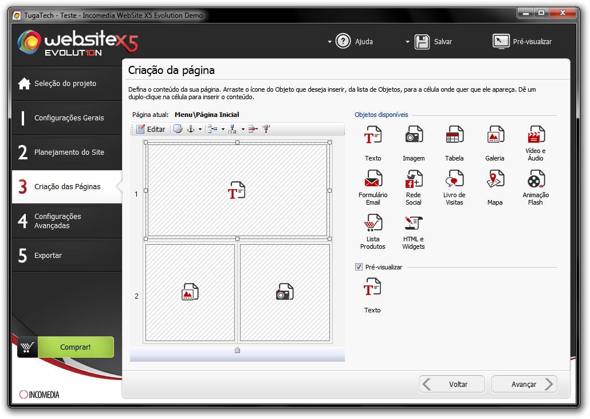
Task: Go to Seleção do projeto step
Action: pos(67,84)
